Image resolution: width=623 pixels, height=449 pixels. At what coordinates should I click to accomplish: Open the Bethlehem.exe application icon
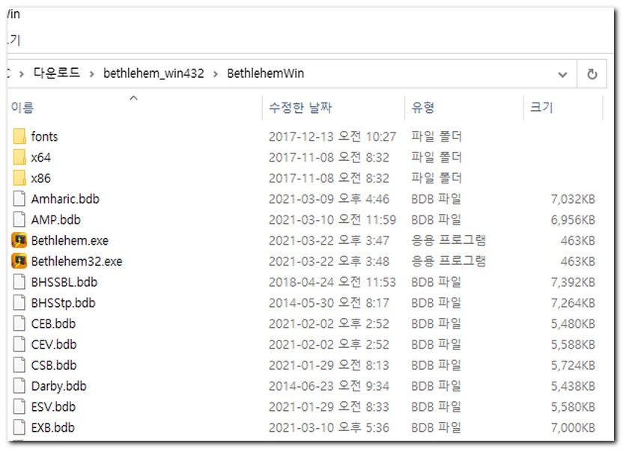click(x=19, y=241)
